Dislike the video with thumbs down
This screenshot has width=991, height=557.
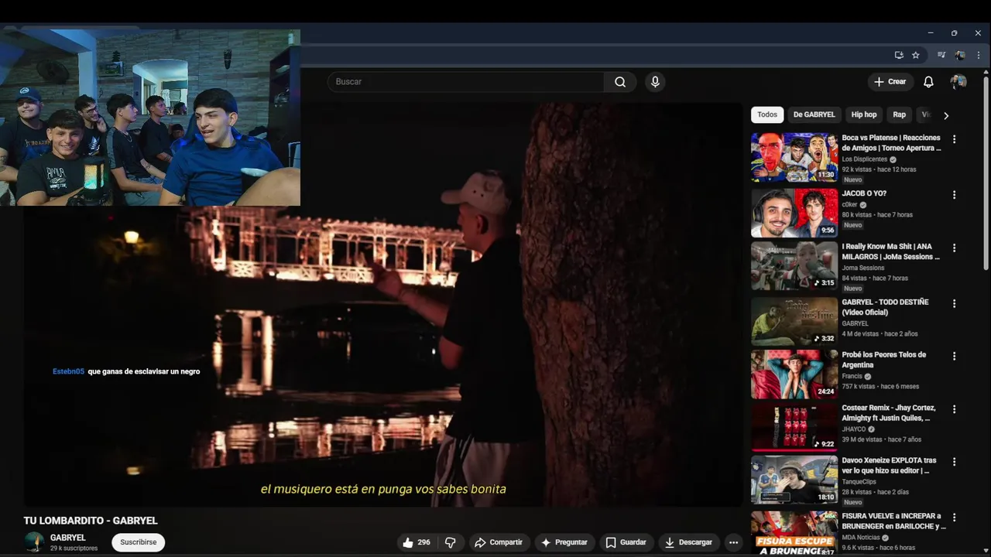[450, 542]
